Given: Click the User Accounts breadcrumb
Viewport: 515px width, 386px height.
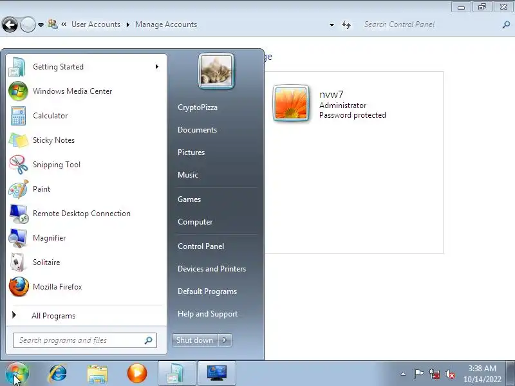Looking at the screenshot, I should (96, 24).
